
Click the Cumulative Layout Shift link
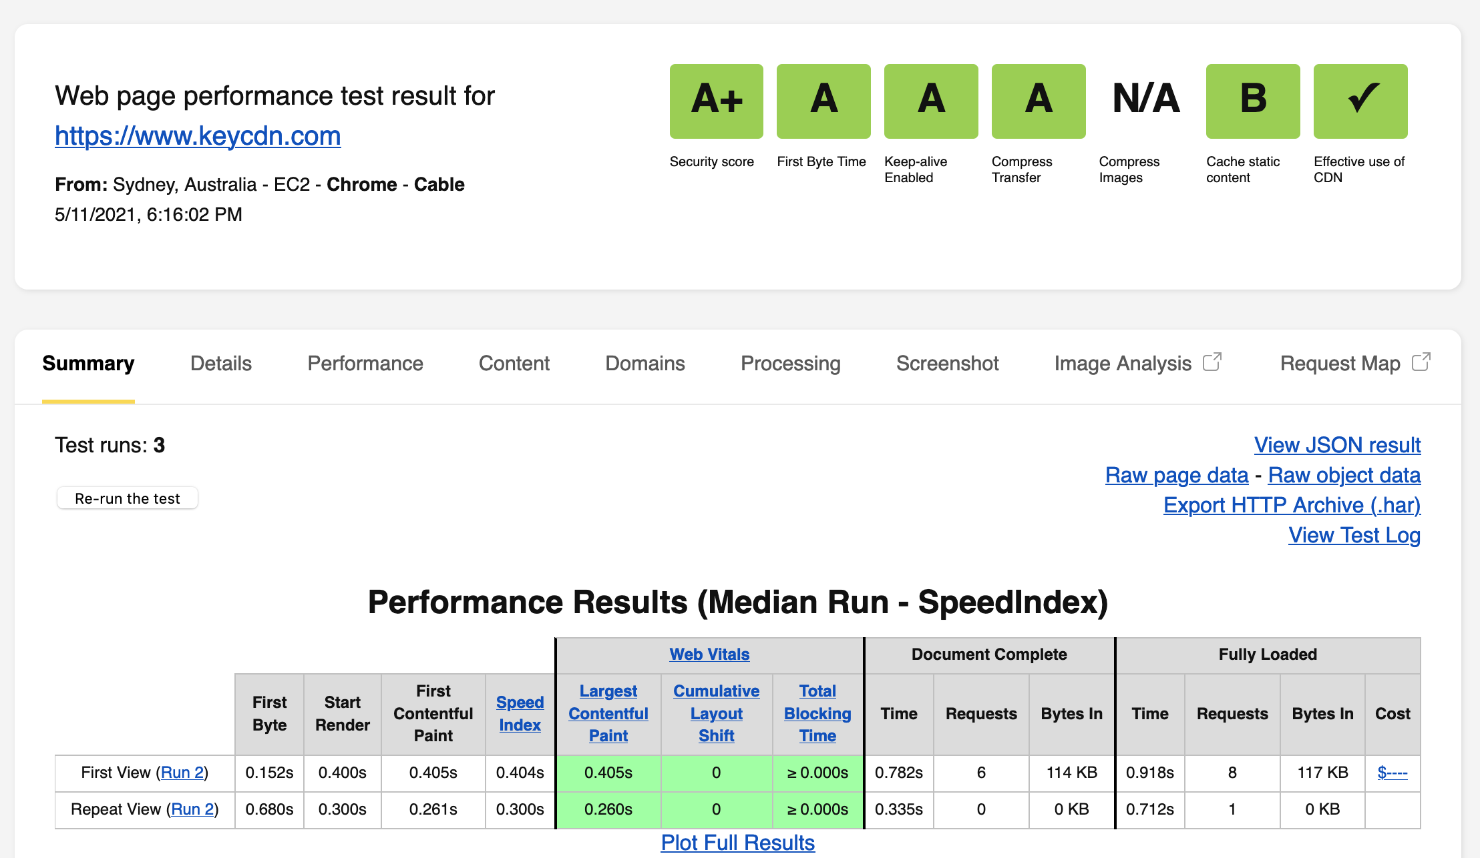(x=716, y=714)
